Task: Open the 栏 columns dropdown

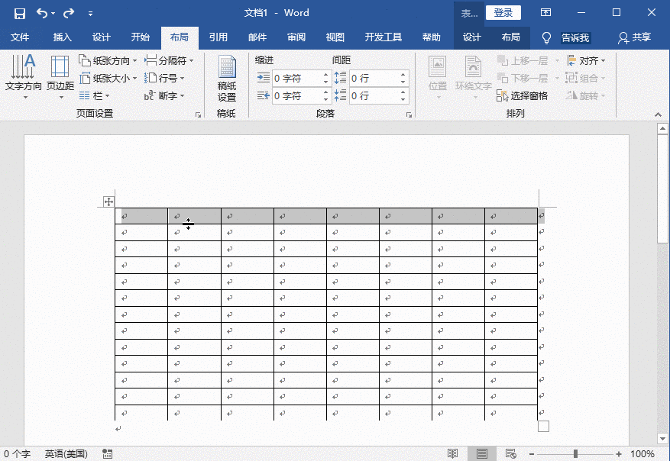Action: pos(97,95)
